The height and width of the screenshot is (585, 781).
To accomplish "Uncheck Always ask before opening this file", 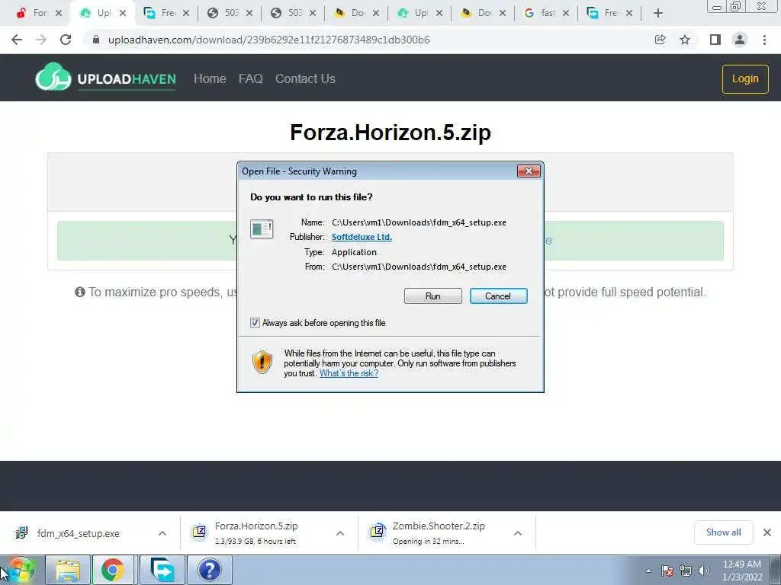I will tap(255, 323).
